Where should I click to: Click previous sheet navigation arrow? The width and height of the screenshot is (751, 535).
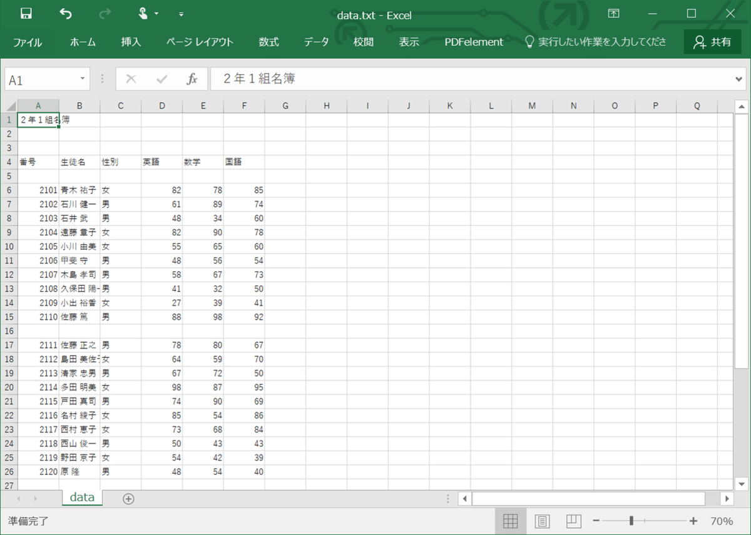(19, 499)
